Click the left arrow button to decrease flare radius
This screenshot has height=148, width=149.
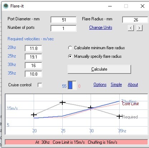tap(131, 28)
